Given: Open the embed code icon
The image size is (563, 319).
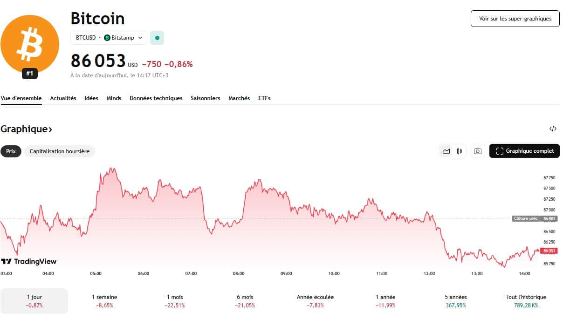Looking at the screenshot, I should pos(553,129).
